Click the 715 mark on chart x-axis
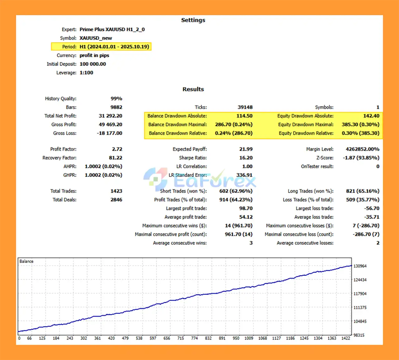This screenshot has height=360, width=399. coord(180,338)
